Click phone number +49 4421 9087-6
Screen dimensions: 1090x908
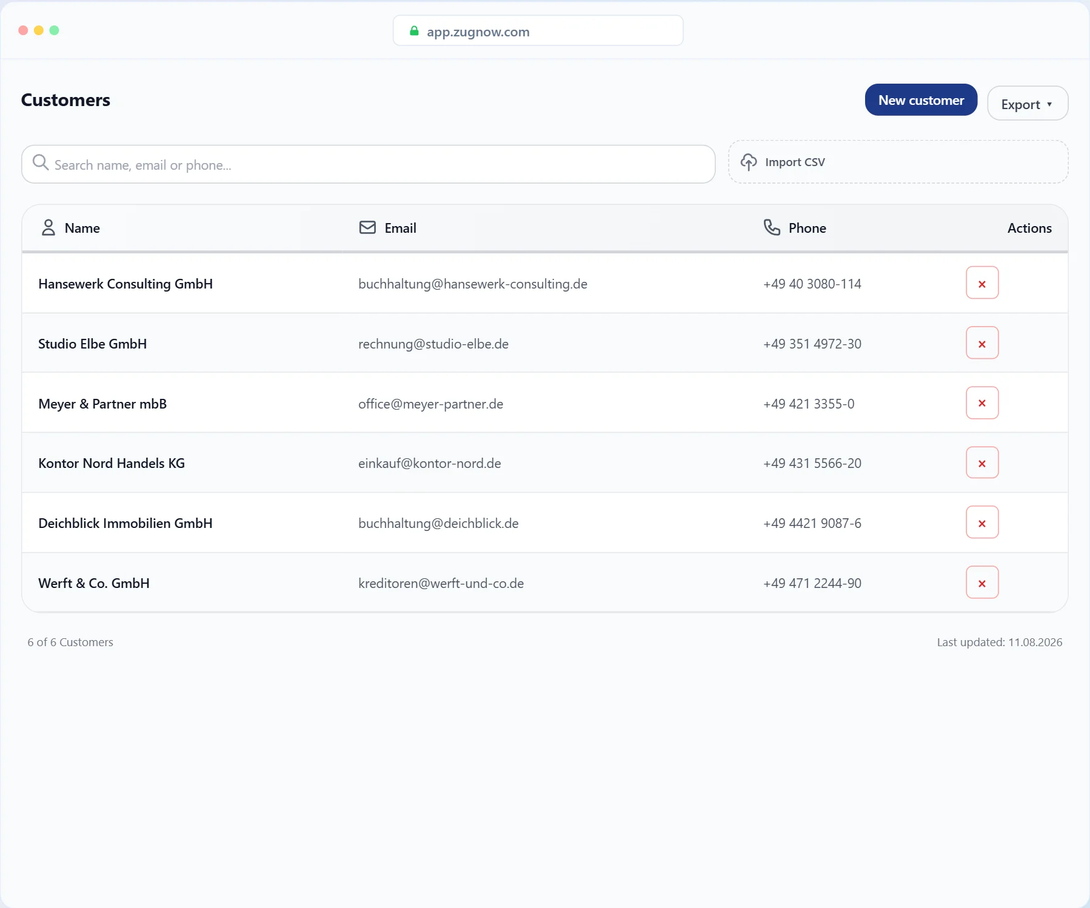(812, 523)
